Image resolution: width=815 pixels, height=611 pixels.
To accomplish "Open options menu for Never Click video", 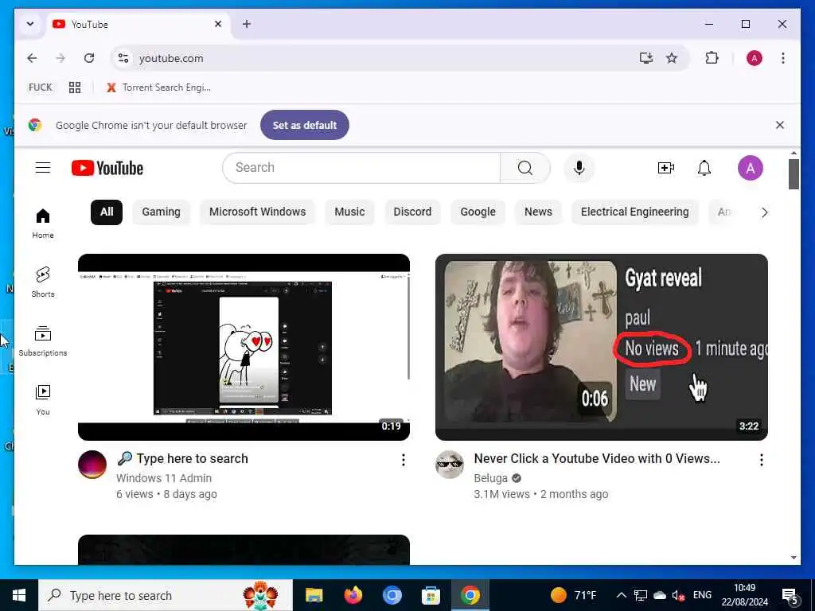I will click(761, 460).
